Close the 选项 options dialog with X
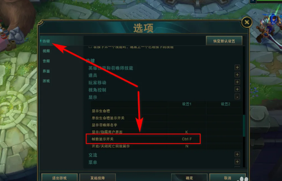This screenshot has width=282, height=181. (247, 22)
